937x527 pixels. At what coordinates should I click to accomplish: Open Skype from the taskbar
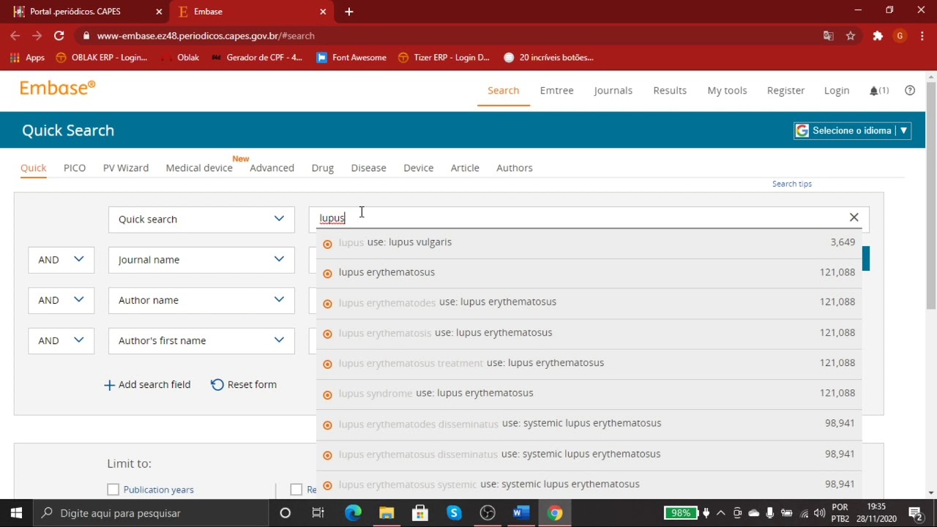point(454,513)
